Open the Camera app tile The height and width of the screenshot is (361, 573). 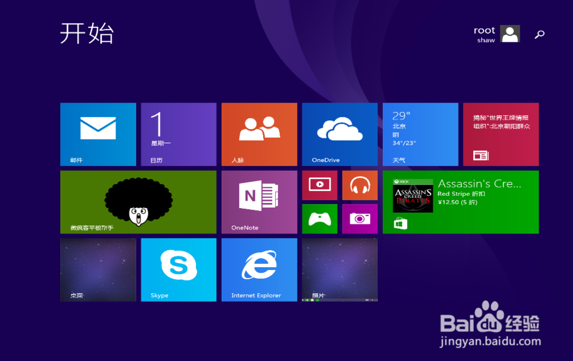(x=360, y=219)
